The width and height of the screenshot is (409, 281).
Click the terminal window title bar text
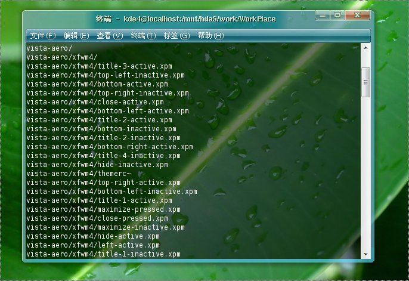pyautogui.click(x=185, y=19)
